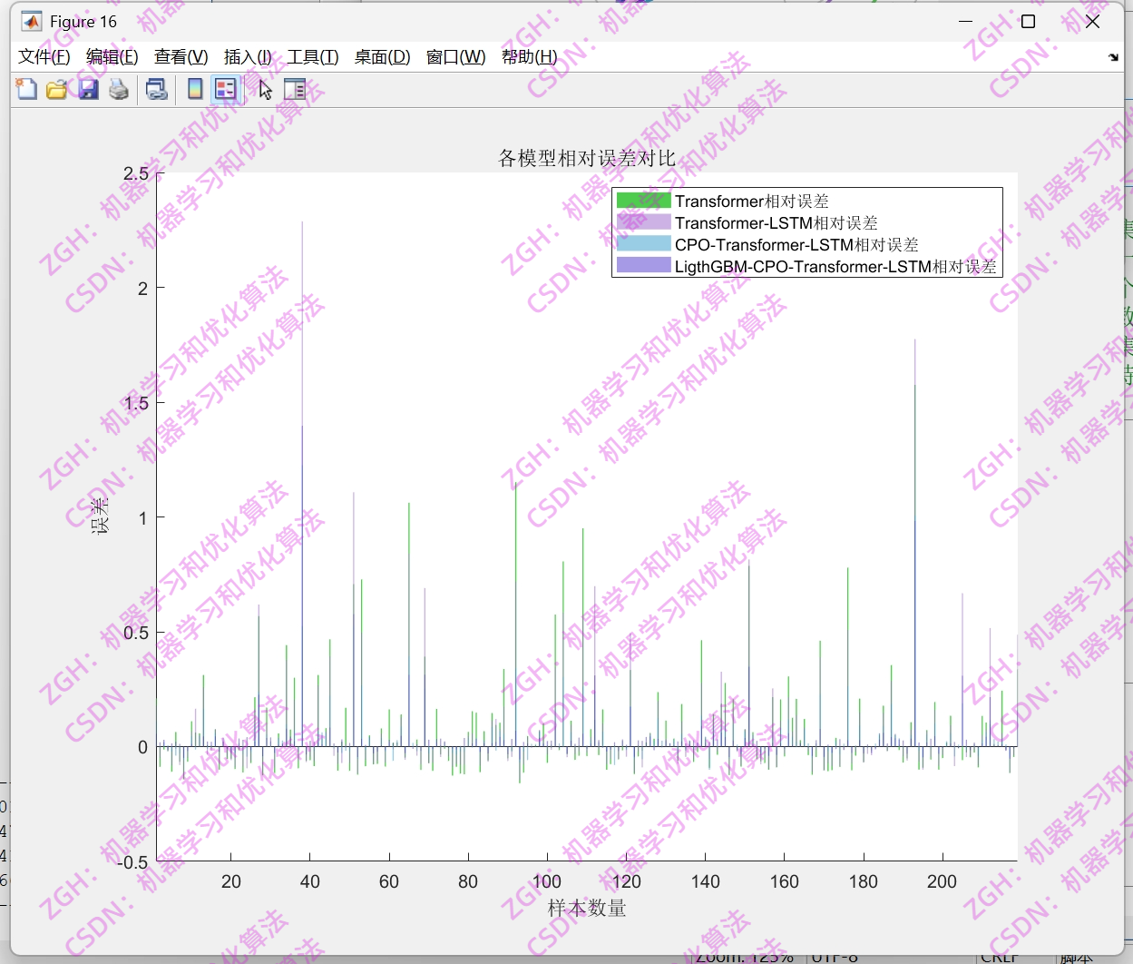Image resolution: width=1133 pixels, height=964 pixels.
Task: Open a file using the folder icon
Action: (x=56, y=89)
